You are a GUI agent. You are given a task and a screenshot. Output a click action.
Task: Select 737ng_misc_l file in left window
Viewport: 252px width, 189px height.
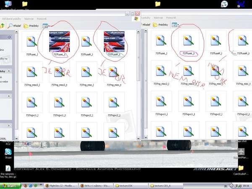87,74
